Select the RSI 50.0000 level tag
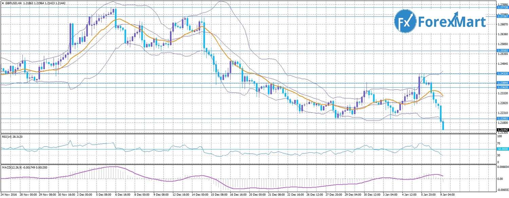Viewport: 509px width, 198px height. tap(502, 149)
